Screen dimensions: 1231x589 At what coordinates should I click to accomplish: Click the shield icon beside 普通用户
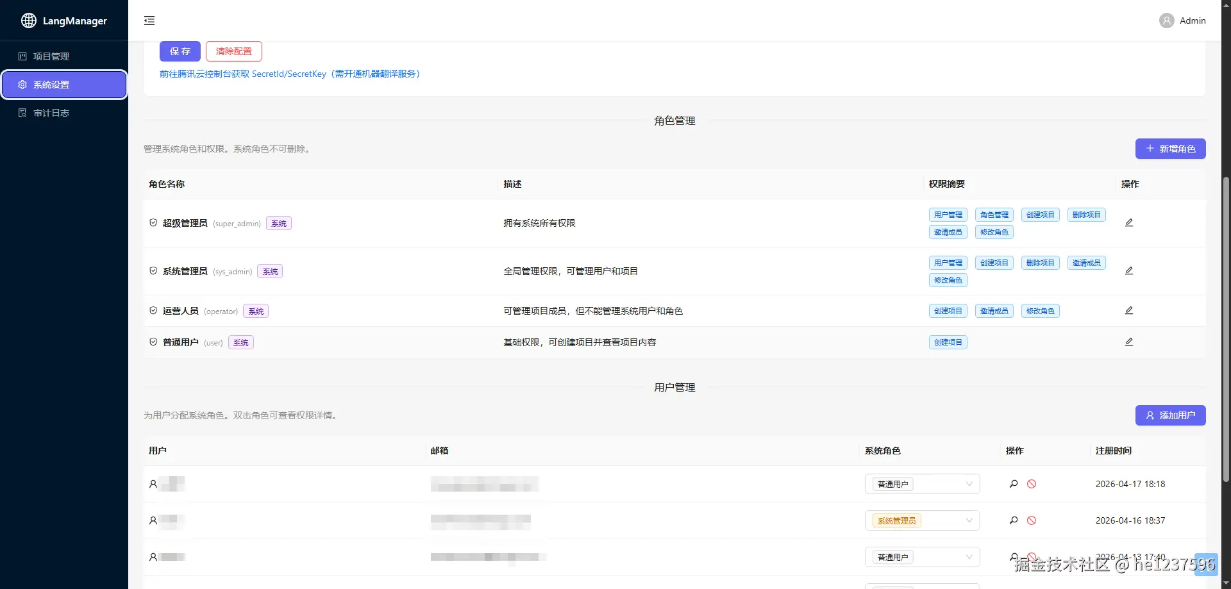click(x=153, y=342)
